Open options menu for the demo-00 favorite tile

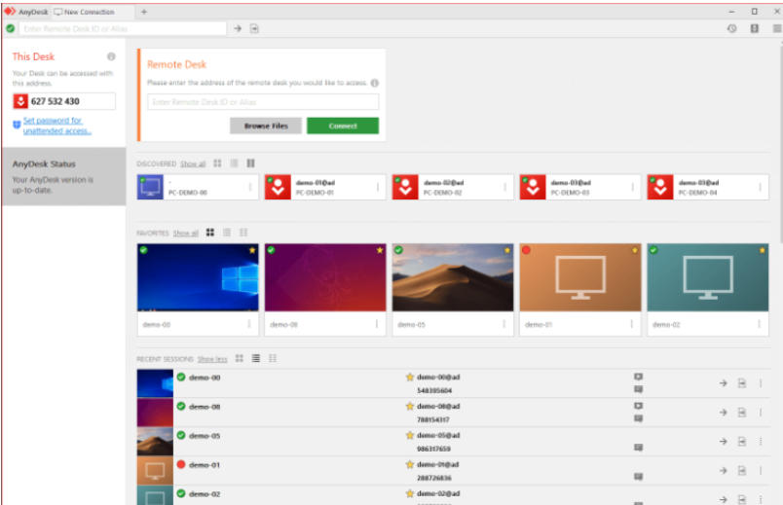click(x=249, y=324)
